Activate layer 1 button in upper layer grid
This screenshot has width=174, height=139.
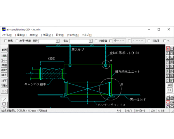[168, 53]
